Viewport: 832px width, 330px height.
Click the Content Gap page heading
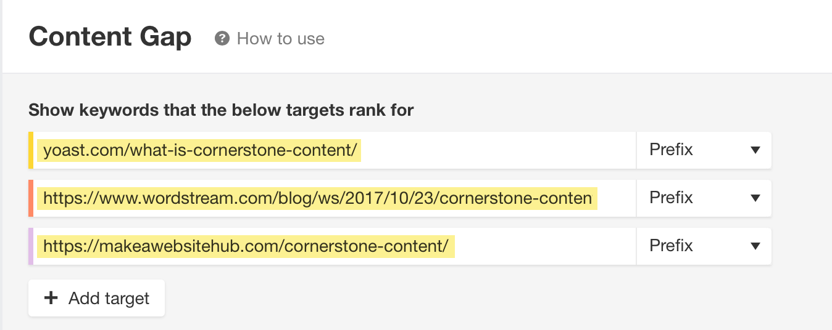pyautogui.click(x=110, y=38)
